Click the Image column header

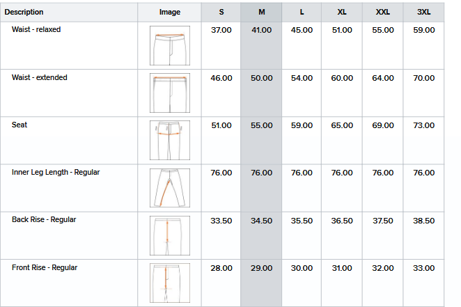169,12
